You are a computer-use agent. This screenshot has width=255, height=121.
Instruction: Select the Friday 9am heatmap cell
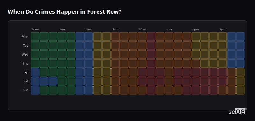tap(115, 72)
